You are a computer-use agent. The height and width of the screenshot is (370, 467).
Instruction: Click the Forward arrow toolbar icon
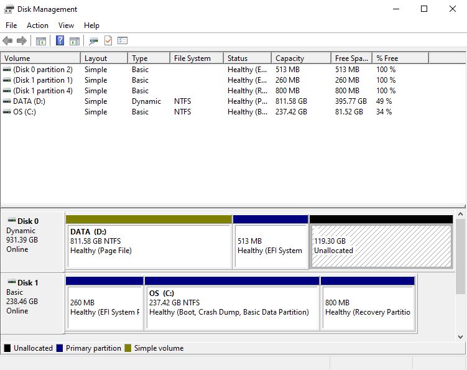pyautogui.click(x=21, y=40)
